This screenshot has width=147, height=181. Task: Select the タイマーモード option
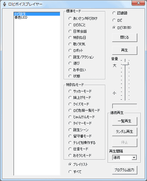click(x=70, y=123)
